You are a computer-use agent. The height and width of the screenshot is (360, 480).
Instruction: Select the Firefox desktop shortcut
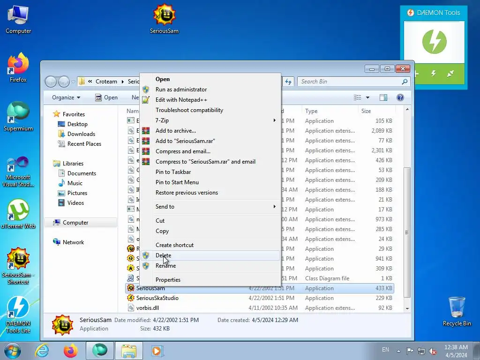(18, 68)
